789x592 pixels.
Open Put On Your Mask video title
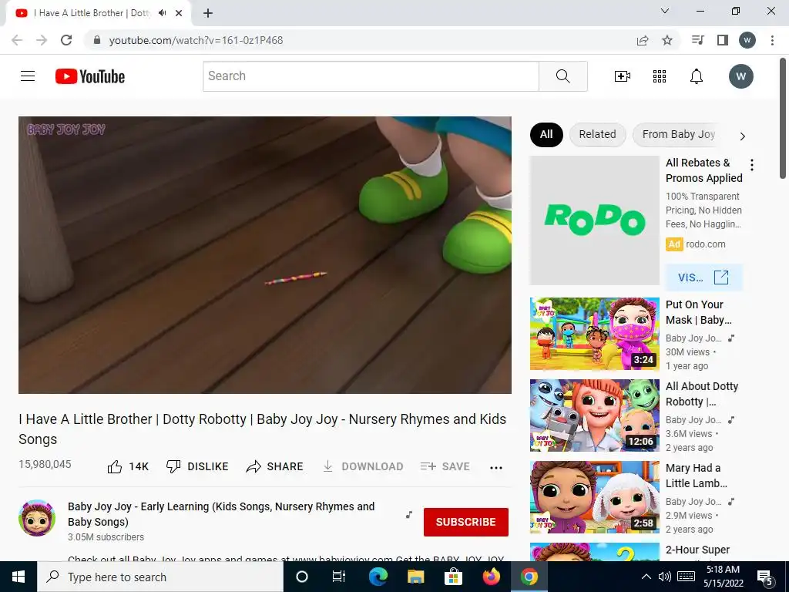(x=698, y=312)
